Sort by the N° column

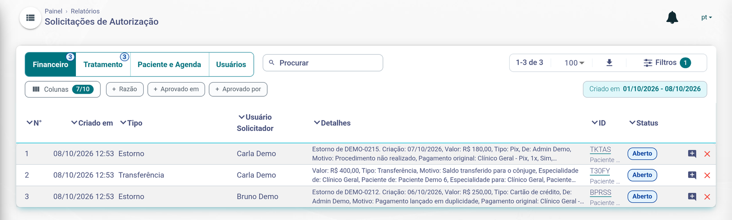pyautogui.click(x=34, y=123)
